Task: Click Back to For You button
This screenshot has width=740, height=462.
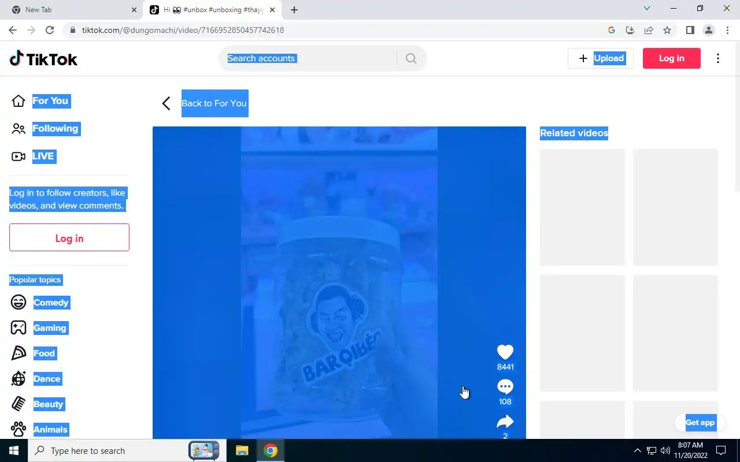Action: tap(214, 103)
